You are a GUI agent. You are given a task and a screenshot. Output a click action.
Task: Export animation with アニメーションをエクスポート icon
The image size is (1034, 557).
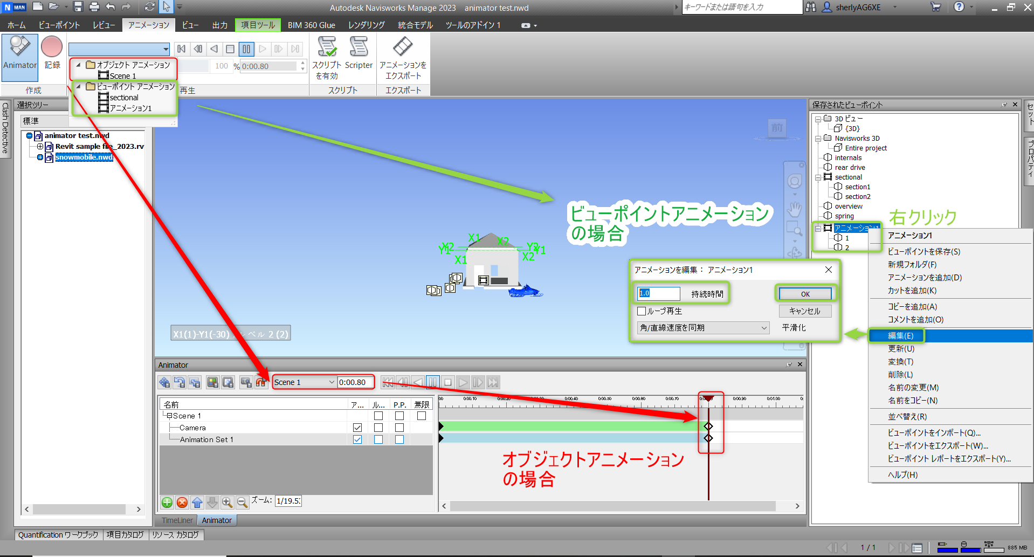pyautogui.click(x=403, y=58)
